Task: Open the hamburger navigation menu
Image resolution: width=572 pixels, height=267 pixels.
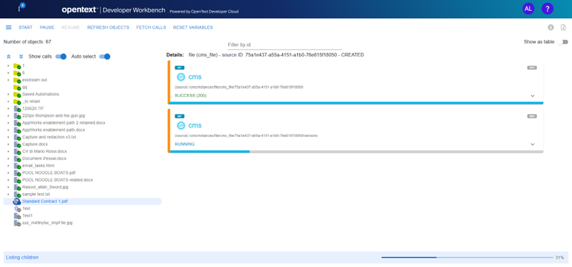Action: click(8, 27)
